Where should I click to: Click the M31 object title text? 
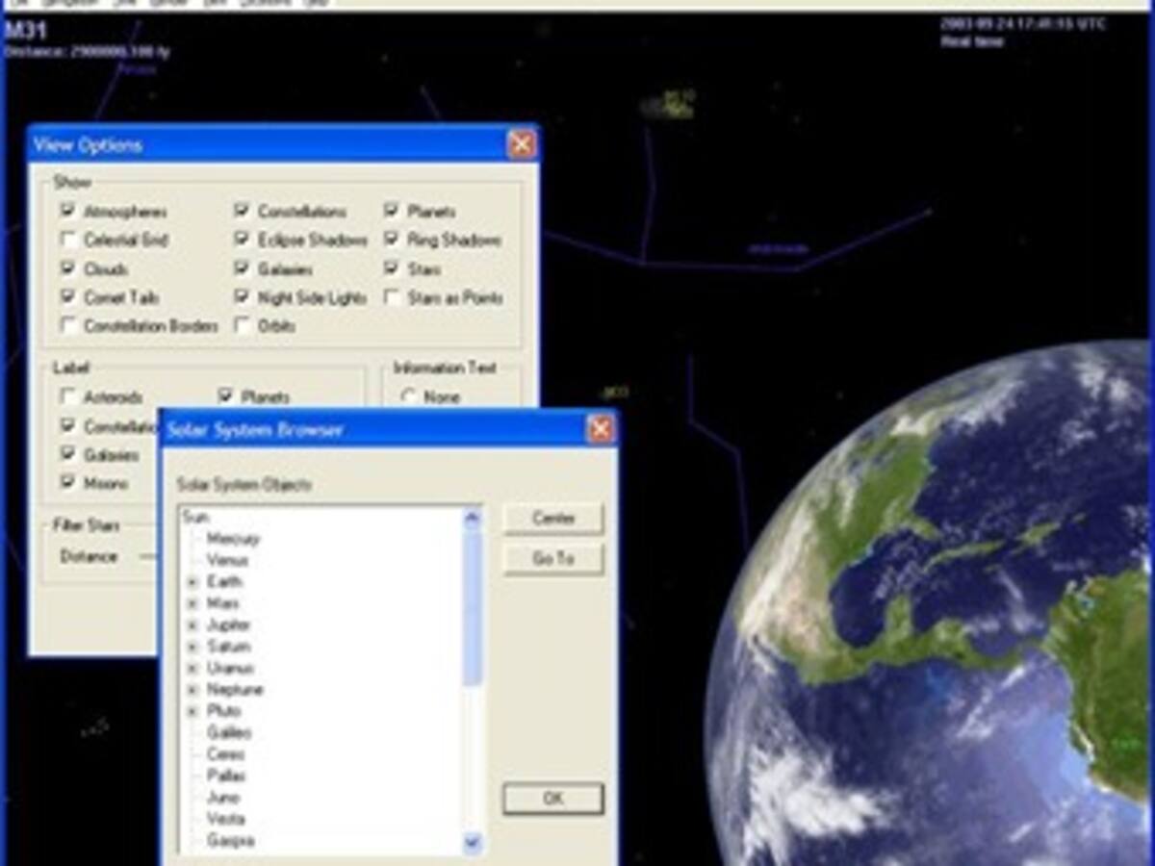(26, 30)
